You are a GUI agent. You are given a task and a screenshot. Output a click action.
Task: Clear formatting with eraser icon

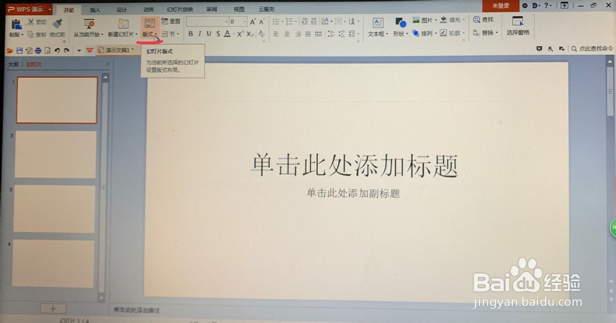[262, 34]
